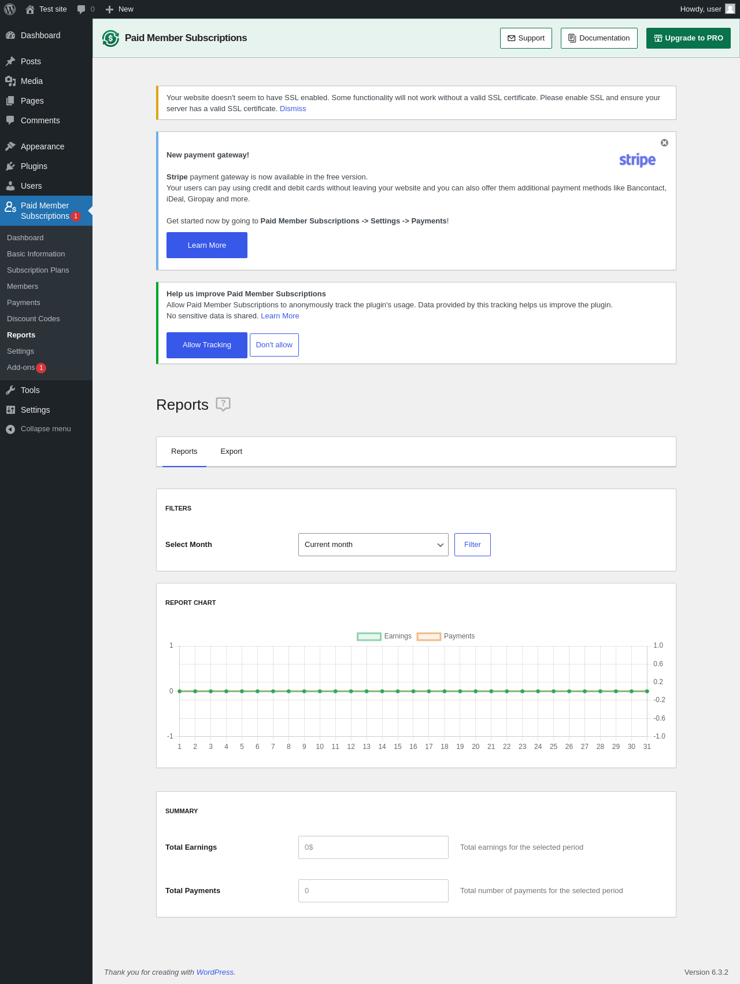Click the Reports submenu item
This screenshot has height=984, width=740.
(x=21, y=335)
